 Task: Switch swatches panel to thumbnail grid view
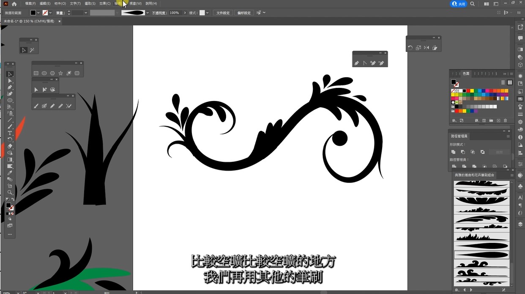tap(510, 82)
